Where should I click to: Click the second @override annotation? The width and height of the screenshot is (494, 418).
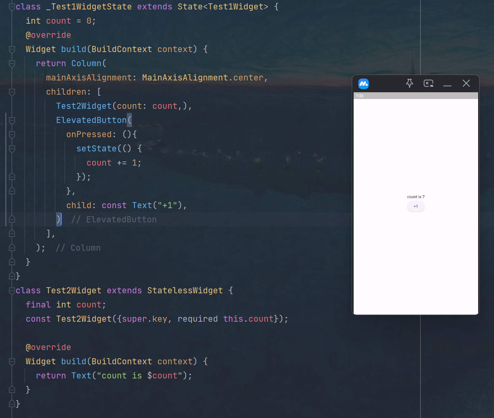pyautogui.click(x=48, y=347)
